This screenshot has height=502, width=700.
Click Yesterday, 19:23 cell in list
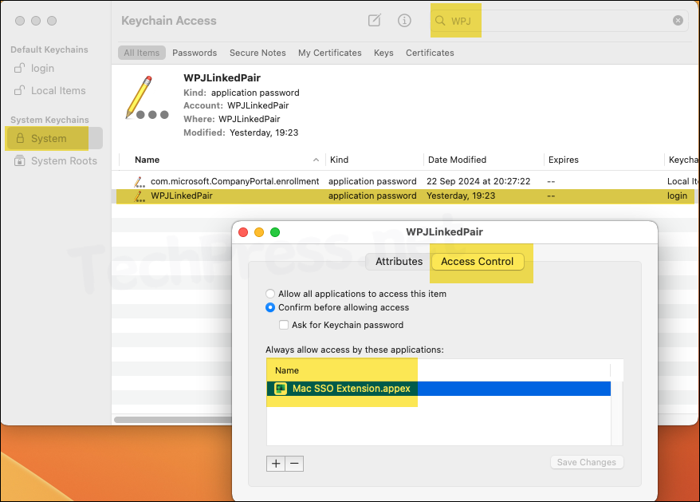click(x=461, y=196)
